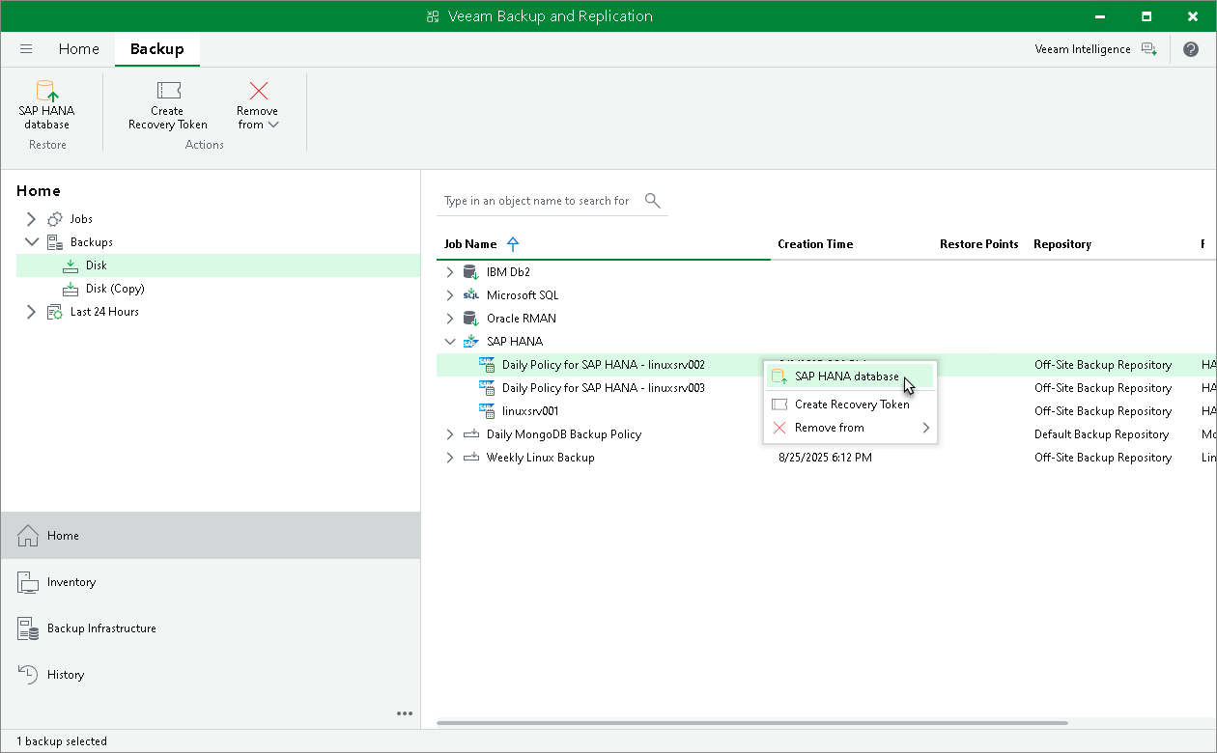Sort by Job Name column header
The width and height of the screenshot is (1217, 753).
[x=470, y=244]
